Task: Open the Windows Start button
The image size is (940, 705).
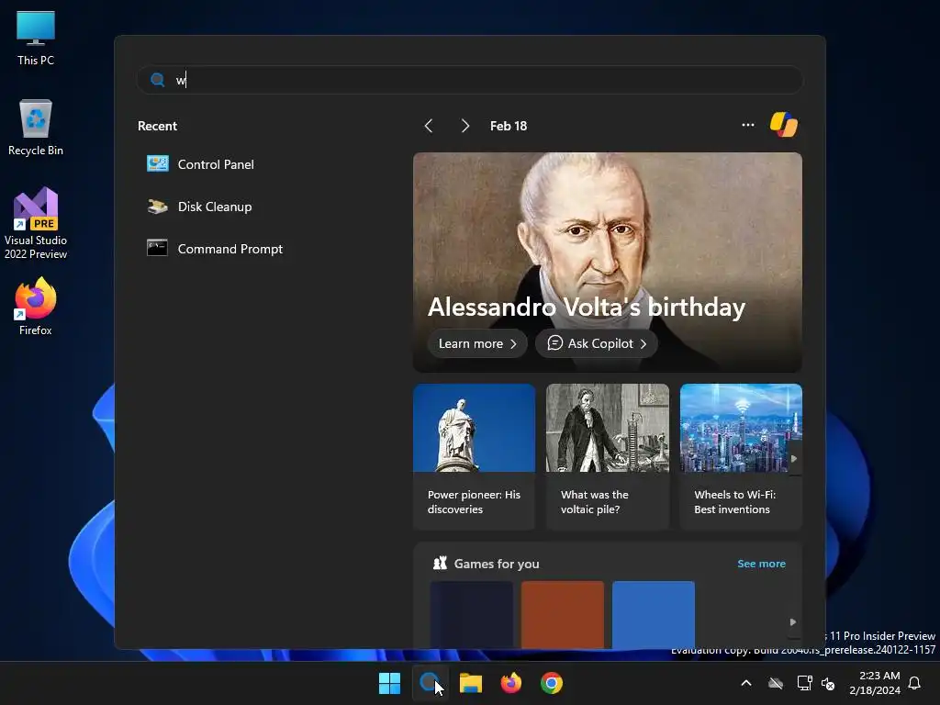Action: click(x=389, y=683)
